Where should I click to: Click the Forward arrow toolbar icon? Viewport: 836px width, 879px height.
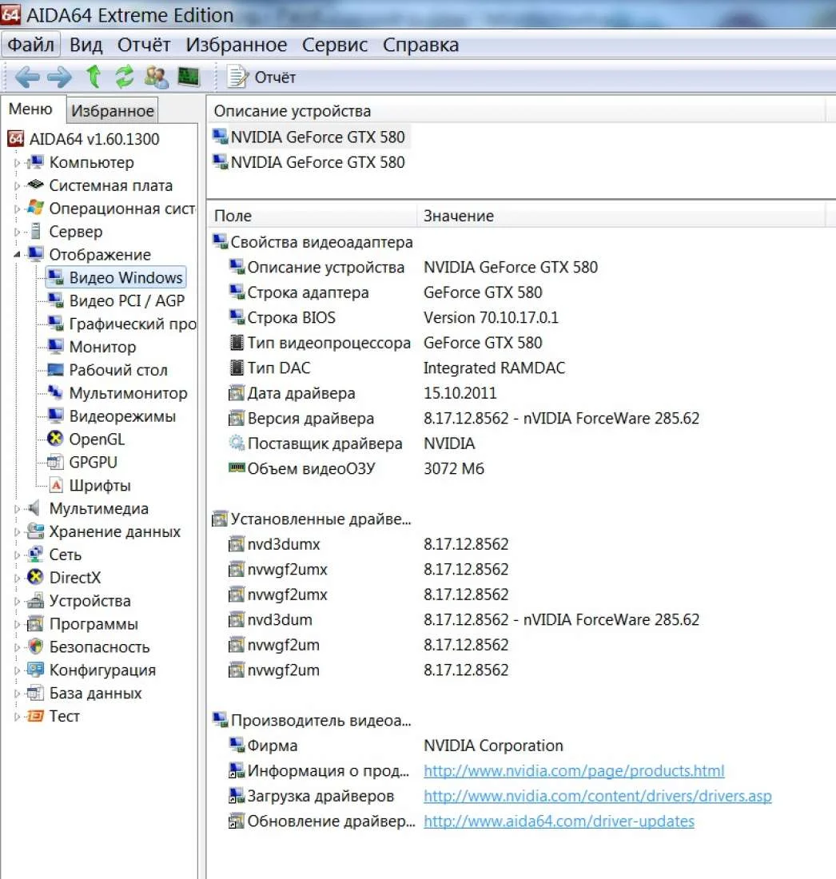59,77
